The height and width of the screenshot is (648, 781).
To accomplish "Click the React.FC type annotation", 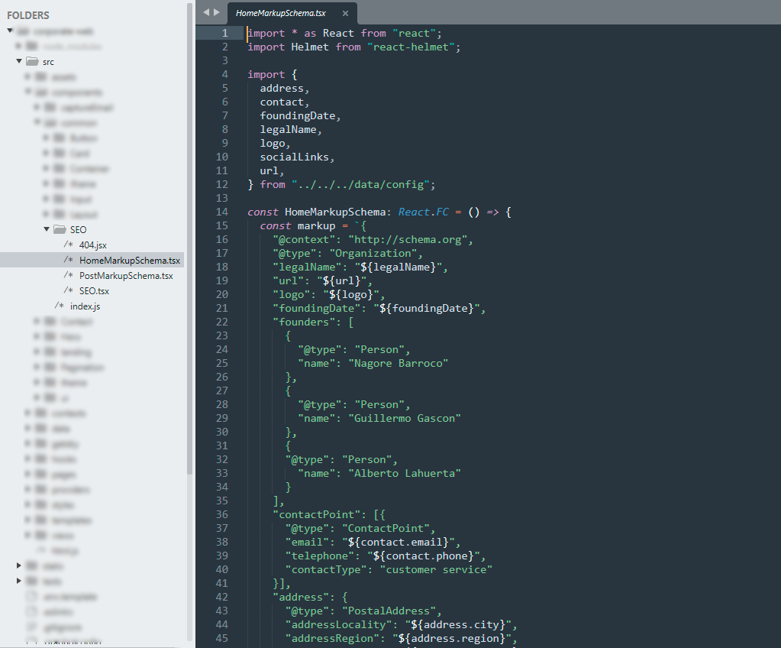I will [423, 212].
